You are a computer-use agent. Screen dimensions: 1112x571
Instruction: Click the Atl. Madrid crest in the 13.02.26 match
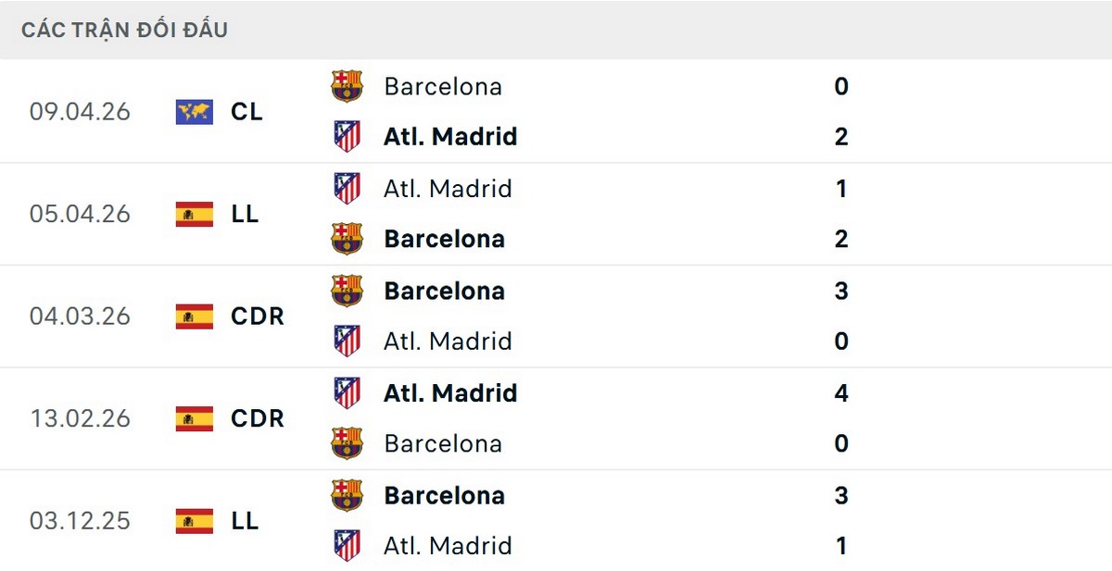(347, 393)
